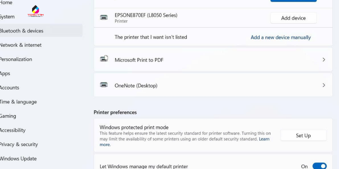Expand the Microsoft Print to PDF chevron
Viewport: 339px width, 169px height.
pyautogui.click(x=324, y=60)
